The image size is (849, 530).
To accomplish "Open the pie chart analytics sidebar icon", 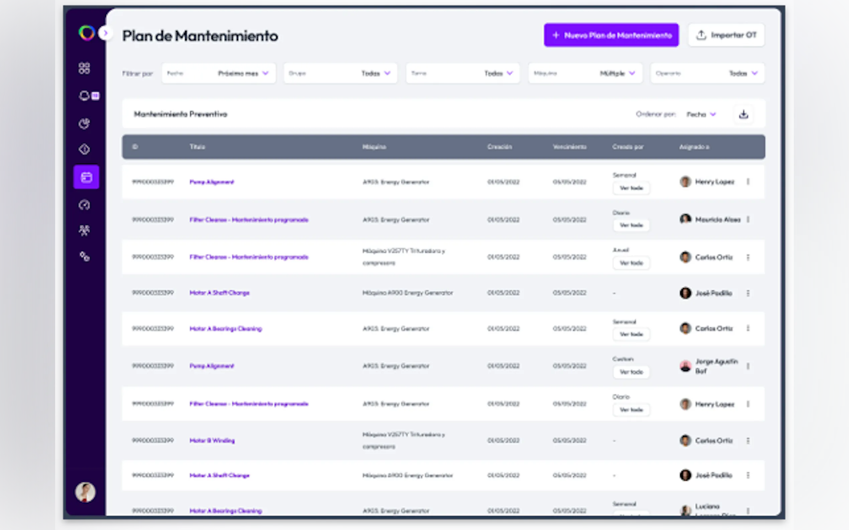I will [84, 123].
